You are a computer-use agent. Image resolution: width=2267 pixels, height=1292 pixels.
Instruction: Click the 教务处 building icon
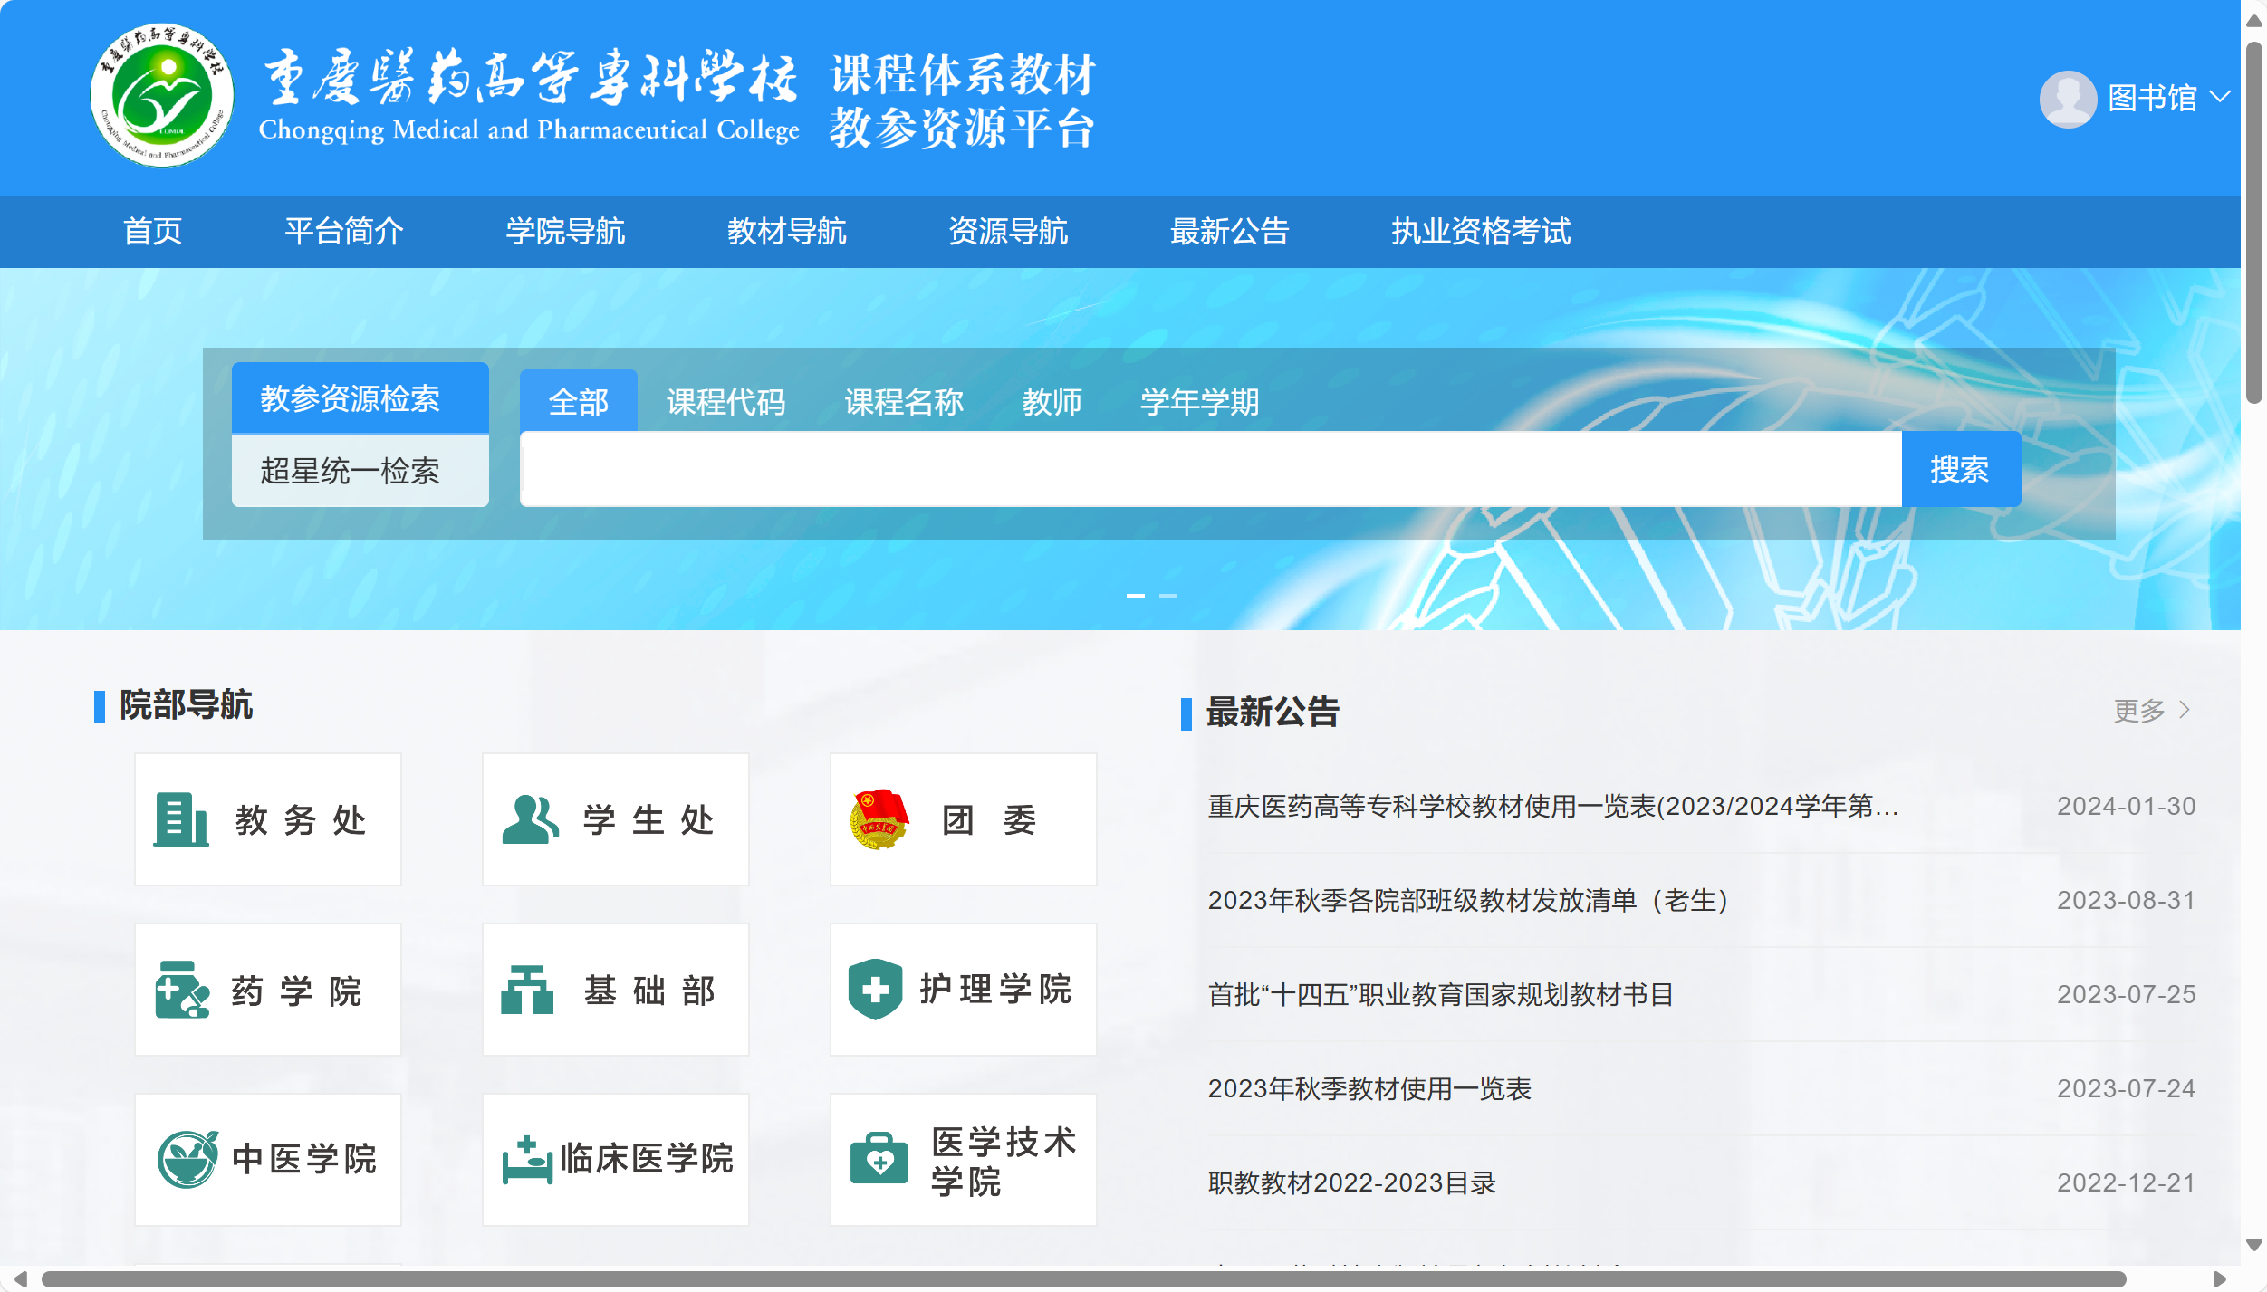coord(180,819)
